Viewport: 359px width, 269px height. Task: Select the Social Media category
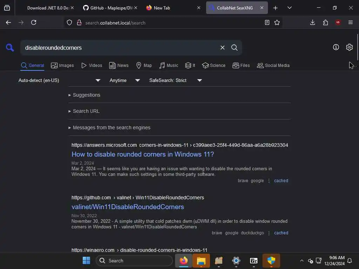click(x=273, y=65)
